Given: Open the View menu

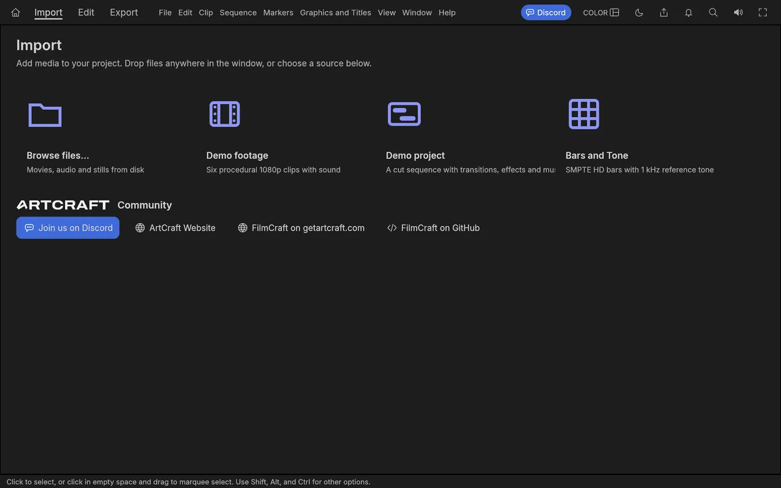Looking at the screenshot, I should (387, 12).
